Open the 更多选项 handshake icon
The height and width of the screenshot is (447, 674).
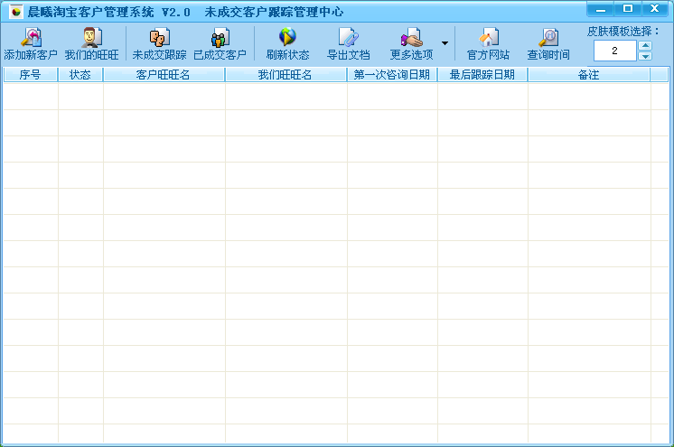pyautogui.click(x=411, y=37)
